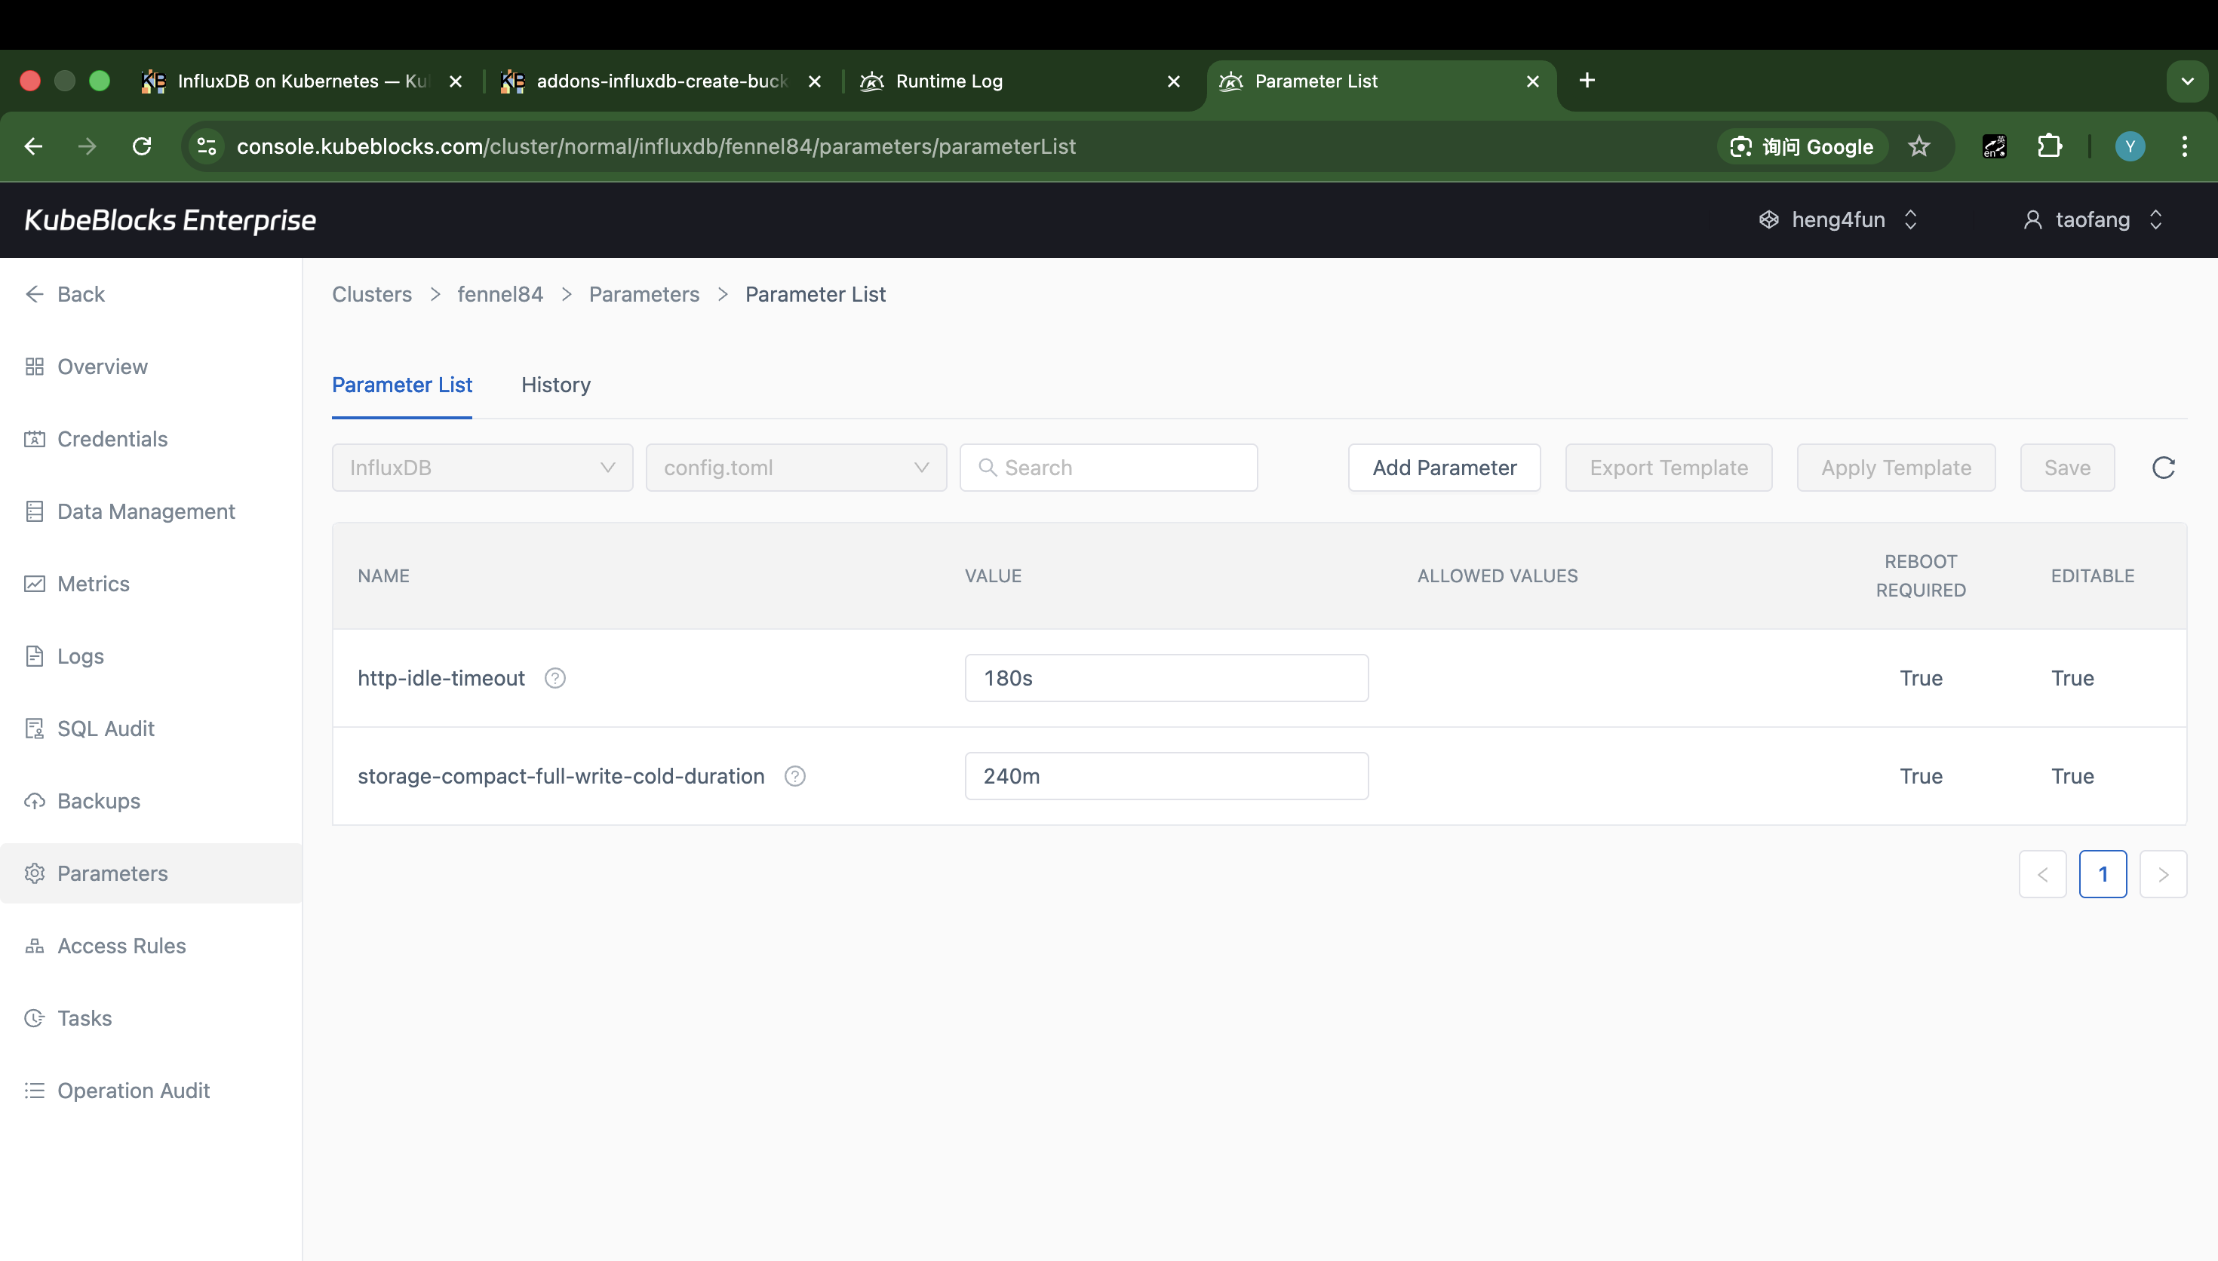This screenshot has height=1261, width=2218.
Task: Open the Logs section
Action: tap(81, 656)
